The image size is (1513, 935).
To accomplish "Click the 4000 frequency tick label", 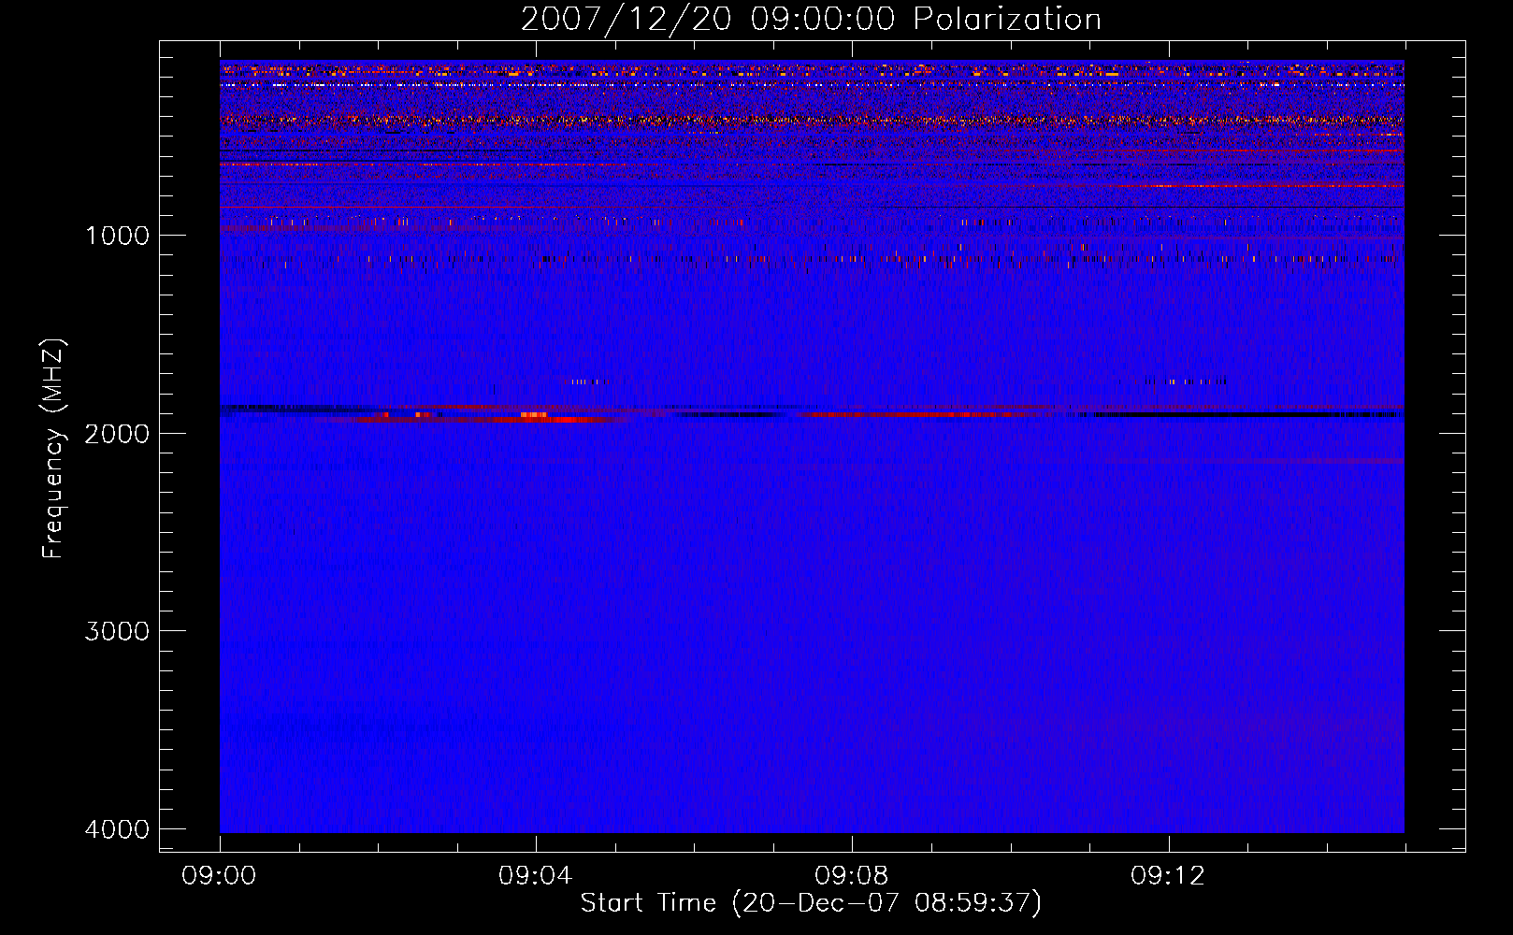I will pyautogui.click(x=117, y=829).
